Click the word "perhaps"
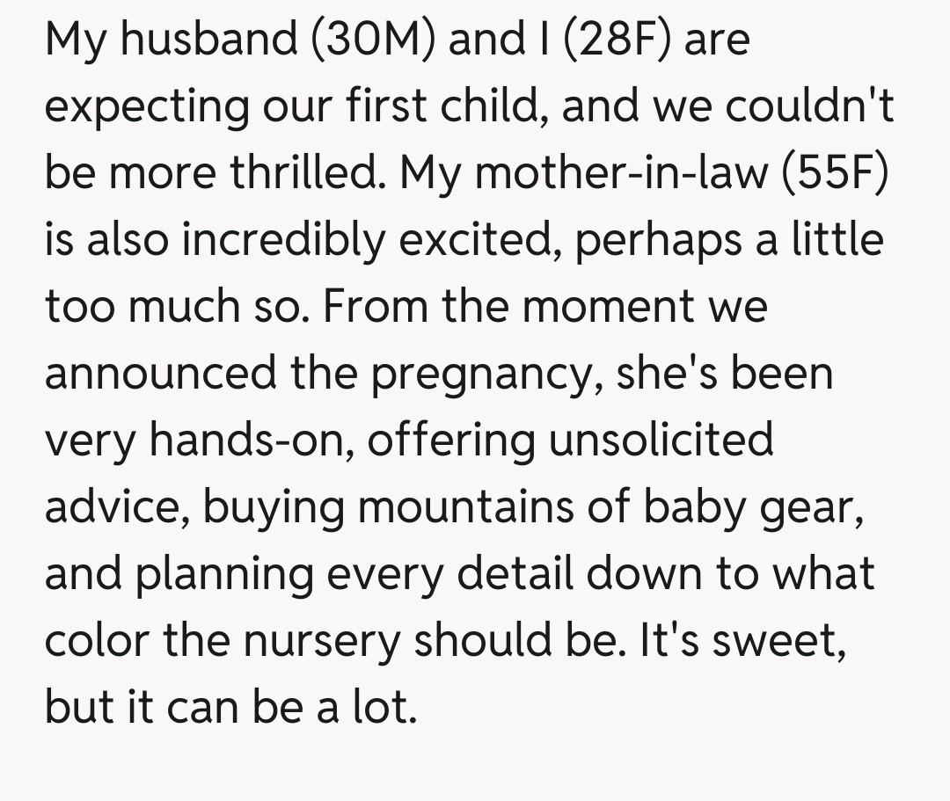The width and height of the screenshot is (950, 801). coord(661,239)
